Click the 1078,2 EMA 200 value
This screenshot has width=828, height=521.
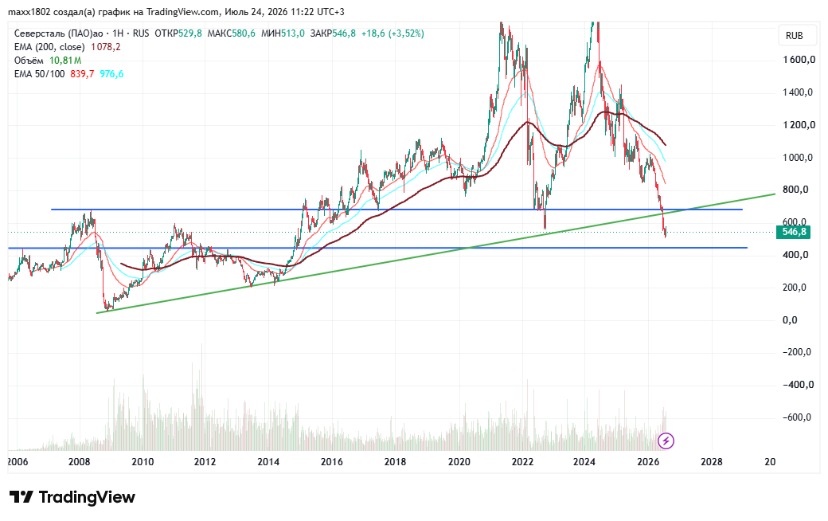click(x=106, y=47)
